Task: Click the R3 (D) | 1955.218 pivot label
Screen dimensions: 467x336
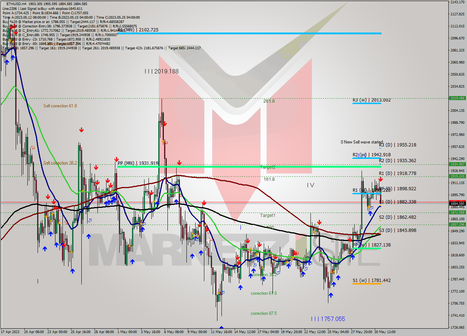Action: (x=397, y=145)
